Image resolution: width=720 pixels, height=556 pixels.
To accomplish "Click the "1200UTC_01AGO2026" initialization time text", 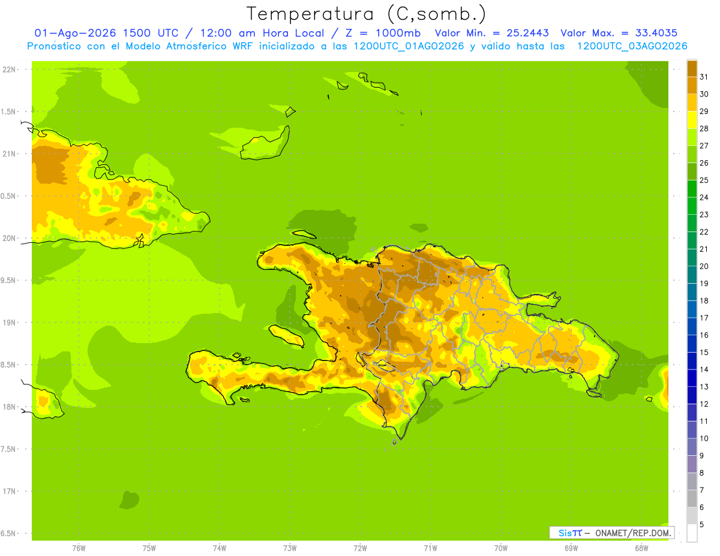I will coord(407,46).
